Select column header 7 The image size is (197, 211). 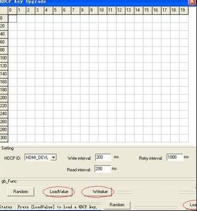(76, 10)
